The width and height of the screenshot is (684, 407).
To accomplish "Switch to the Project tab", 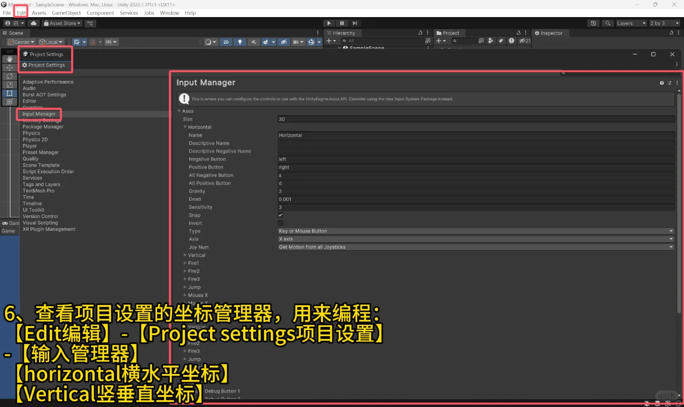I will (449, 33).
